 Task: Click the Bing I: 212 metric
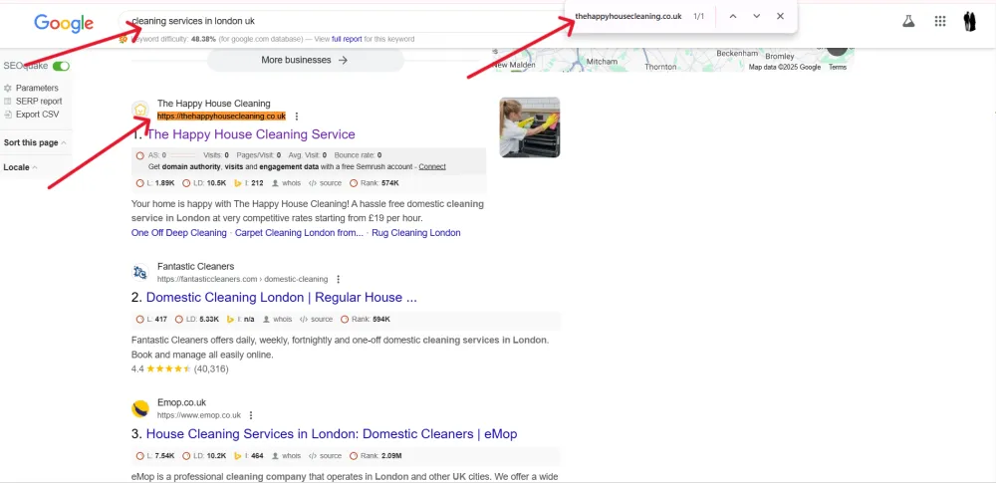coord(248,183)
